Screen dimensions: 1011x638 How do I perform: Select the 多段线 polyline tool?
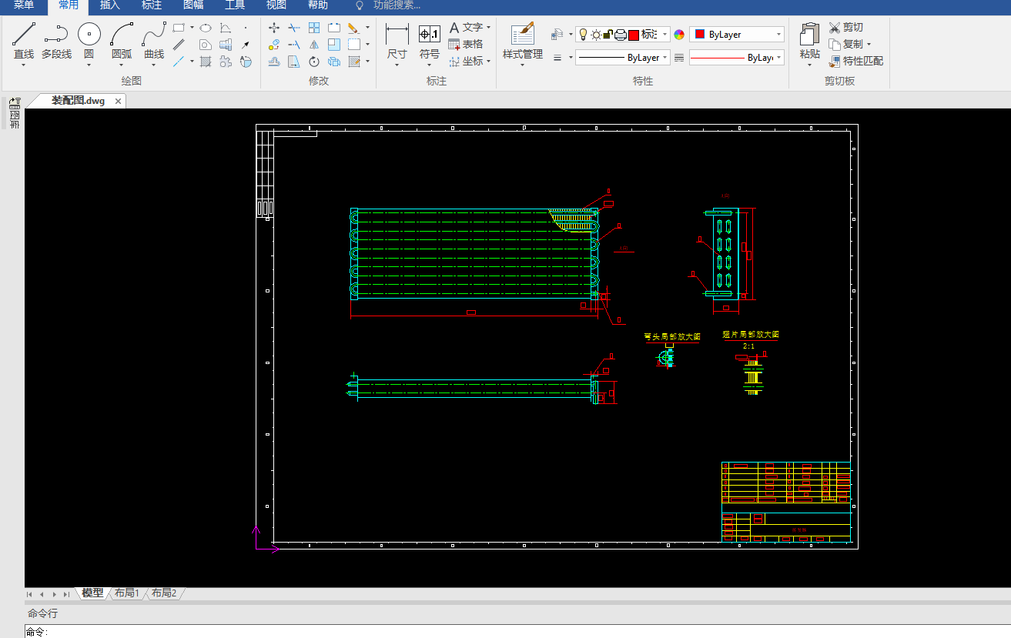56,35
